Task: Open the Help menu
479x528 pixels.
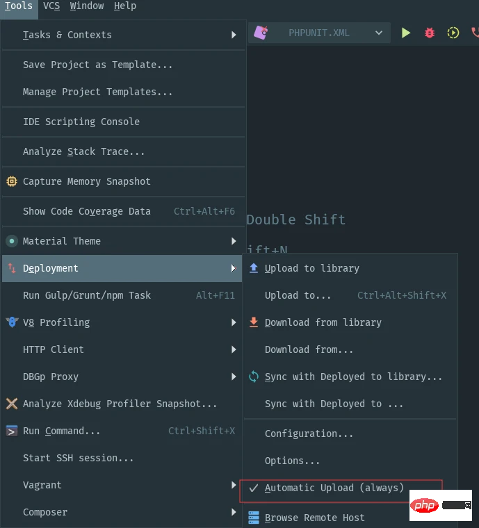Action: 125,6
